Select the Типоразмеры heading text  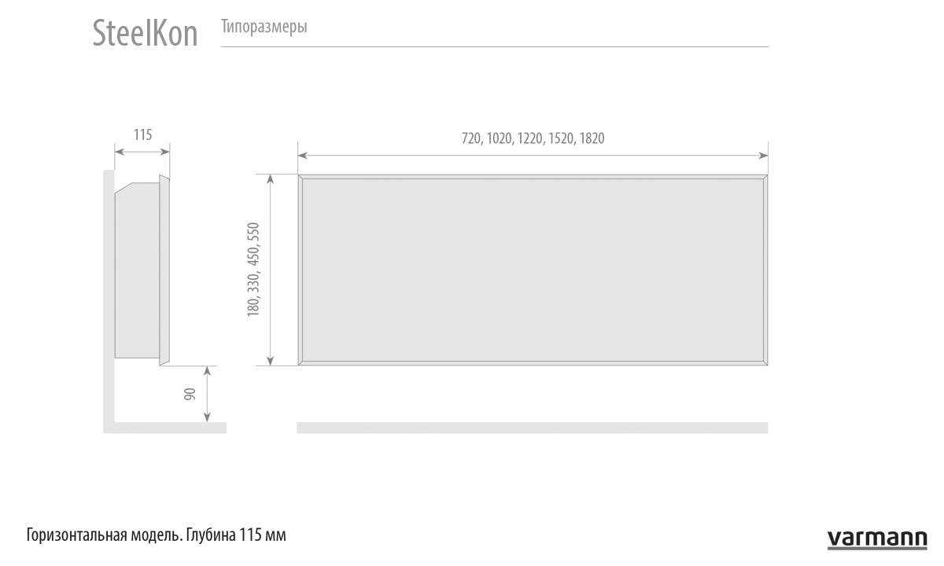coord(264,28)
